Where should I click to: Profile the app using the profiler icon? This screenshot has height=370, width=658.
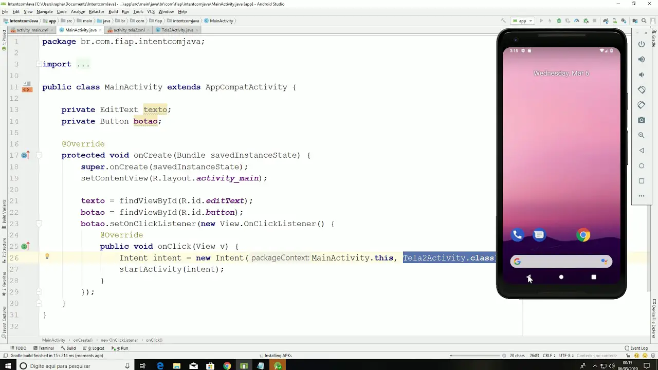coord(576,21)
